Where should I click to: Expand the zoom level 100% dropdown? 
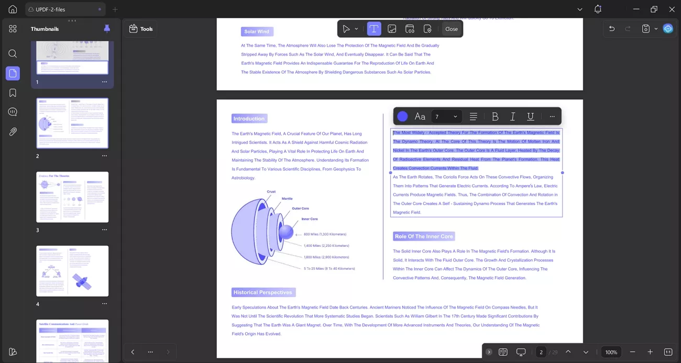(x=611, y=352)
